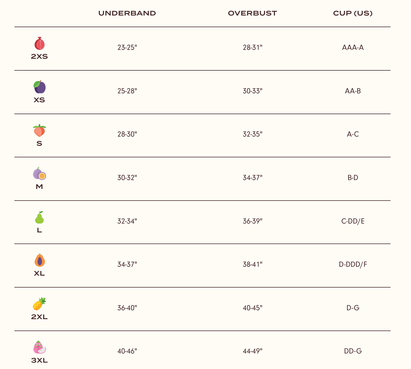Click the papaya icon for XL
Screen dimensions: 411x369
tap(40, 261)
